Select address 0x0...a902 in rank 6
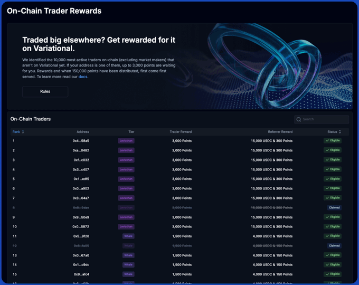The height and width of the screenshot is (285, 359). point(81,188)
